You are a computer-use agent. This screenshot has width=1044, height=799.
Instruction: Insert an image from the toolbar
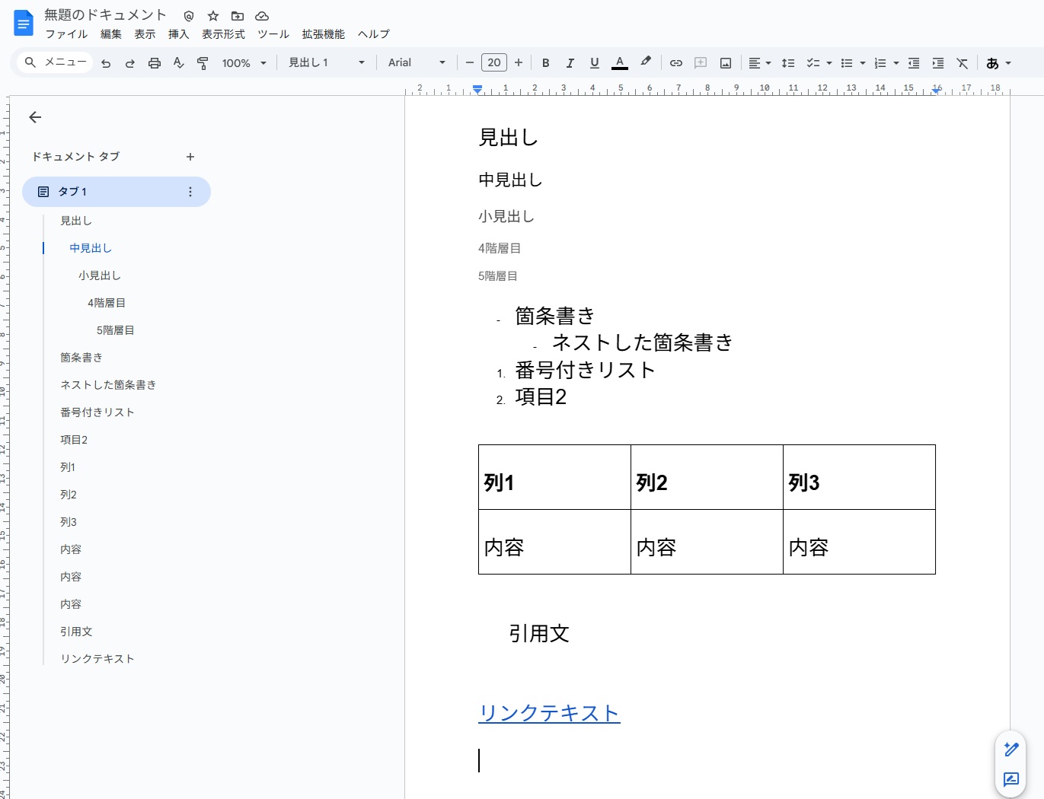click(726, 63)
